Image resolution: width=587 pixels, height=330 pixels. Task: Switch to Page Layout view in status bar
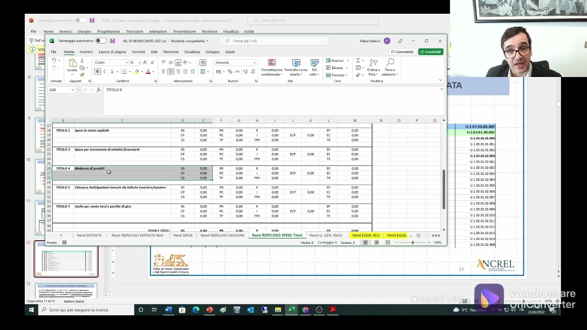[377, 242]
